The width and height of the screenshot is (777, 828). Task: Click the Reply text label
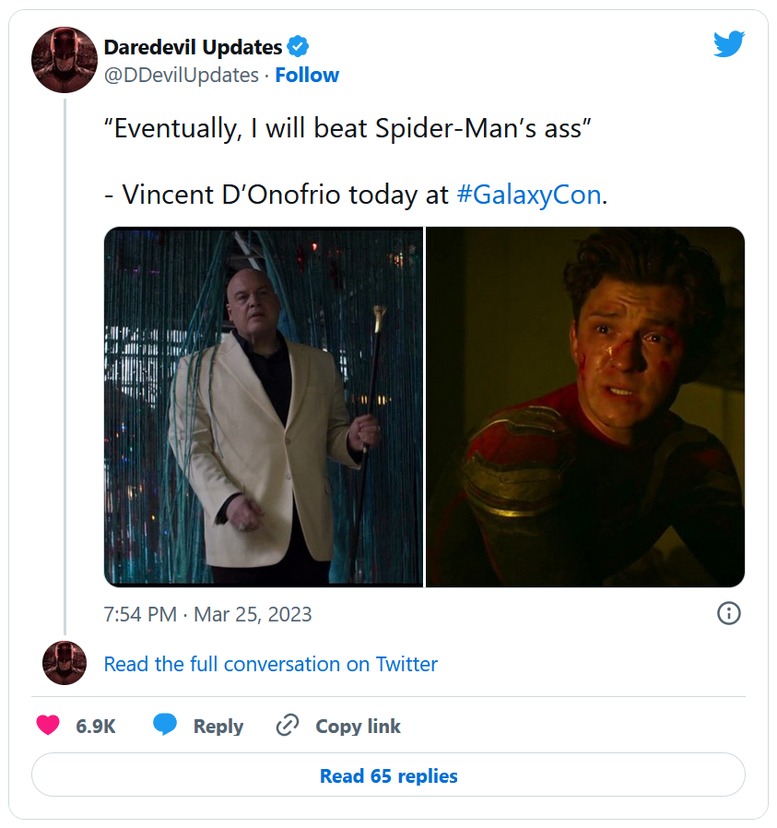218,727
